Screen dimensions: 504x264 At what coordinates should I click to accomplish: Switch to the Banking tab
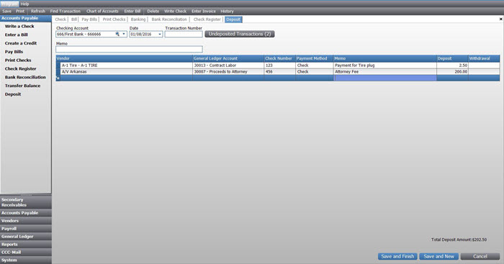(138, 19)
